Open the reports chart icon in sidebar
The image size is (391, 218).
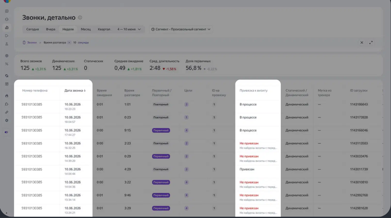point(7,28)
